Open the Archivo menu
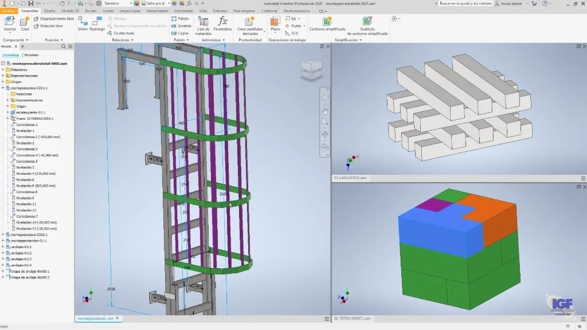The width and height of the screenshot is (587, 330). (8, 11)
